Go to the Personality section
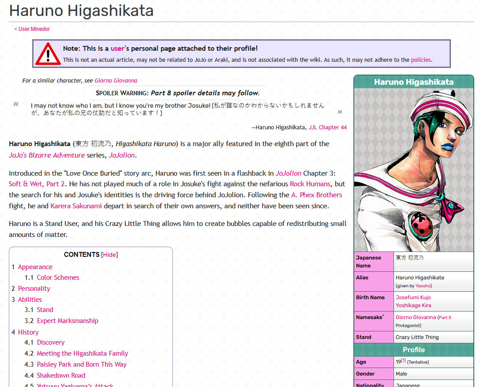The height and width of the screenshot is (387, 480). click(34, 289)
